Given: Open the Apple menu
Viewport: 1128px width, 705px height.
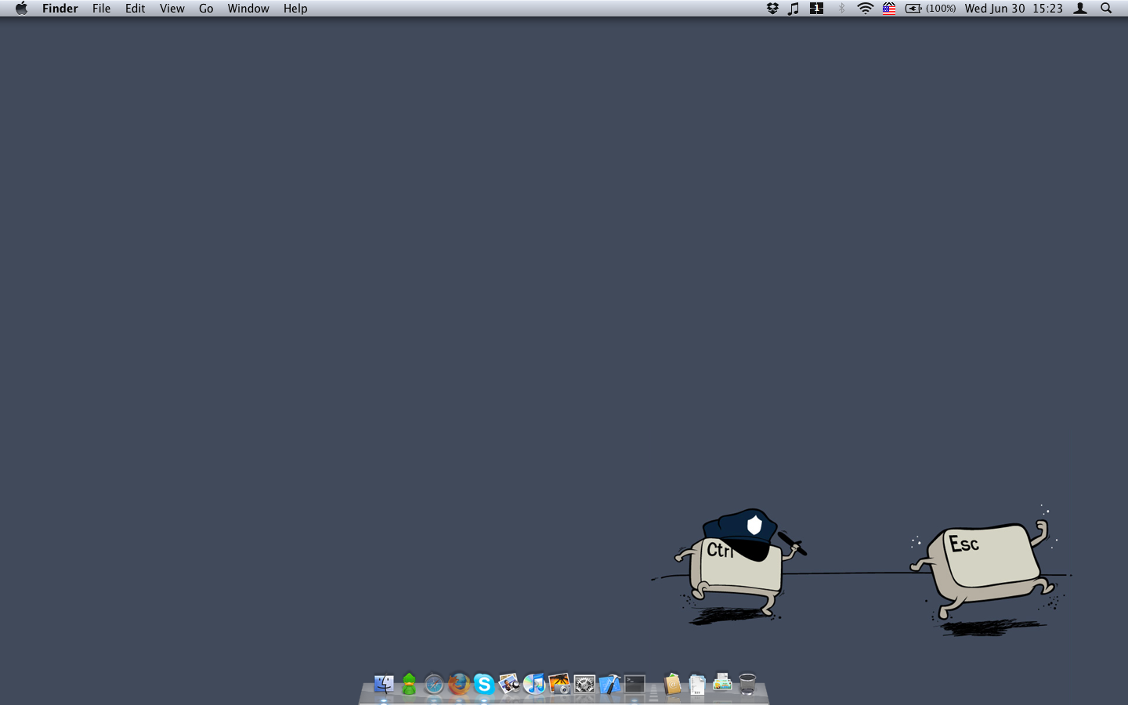Looking at the screenshot, I should pyautogui.click(x=21, y=9).
